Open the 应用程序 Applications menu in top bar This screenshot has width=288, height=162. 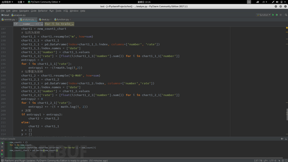(7, 2)
